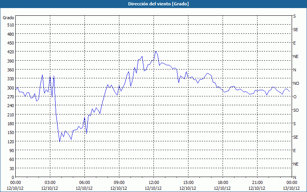Select the 'NE' compass label near 45 degrees
307x192 pixels.
coord(296,164)
